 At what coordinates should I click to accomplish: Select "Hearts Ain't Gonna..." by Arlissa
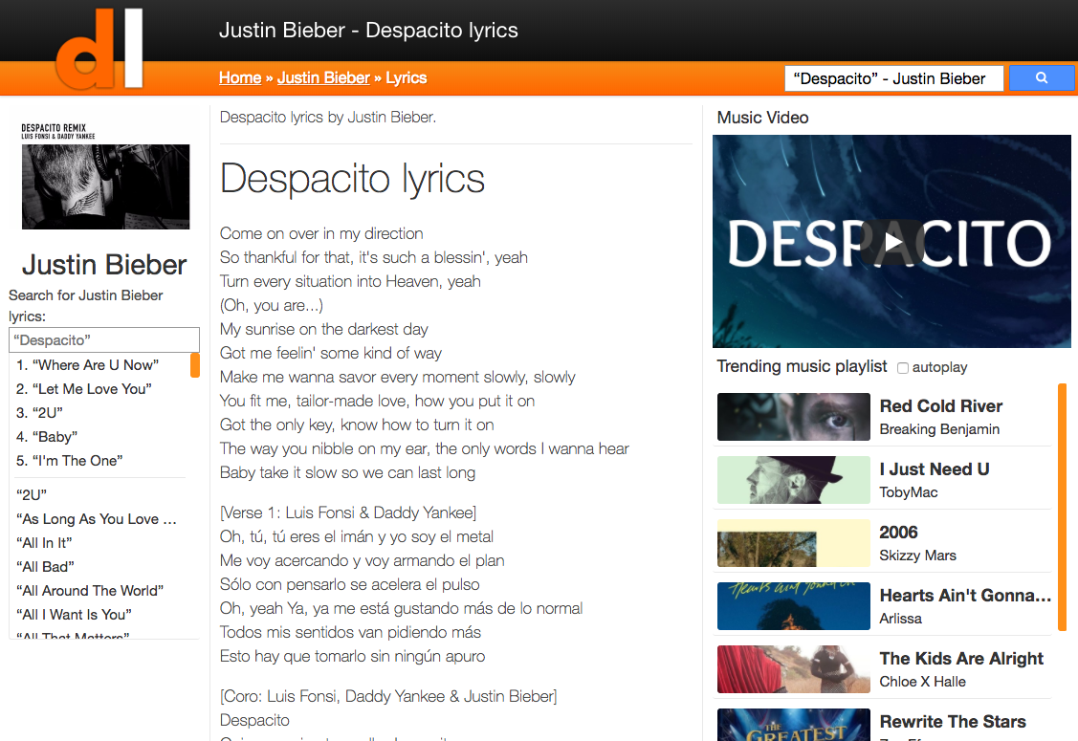pos(793,606)
